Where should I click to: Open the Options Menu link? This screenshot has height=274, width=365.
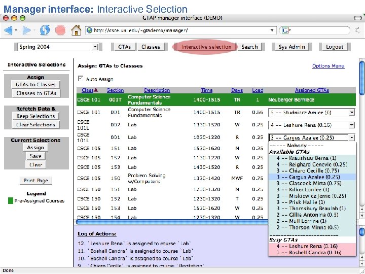[x=328, y=66]
